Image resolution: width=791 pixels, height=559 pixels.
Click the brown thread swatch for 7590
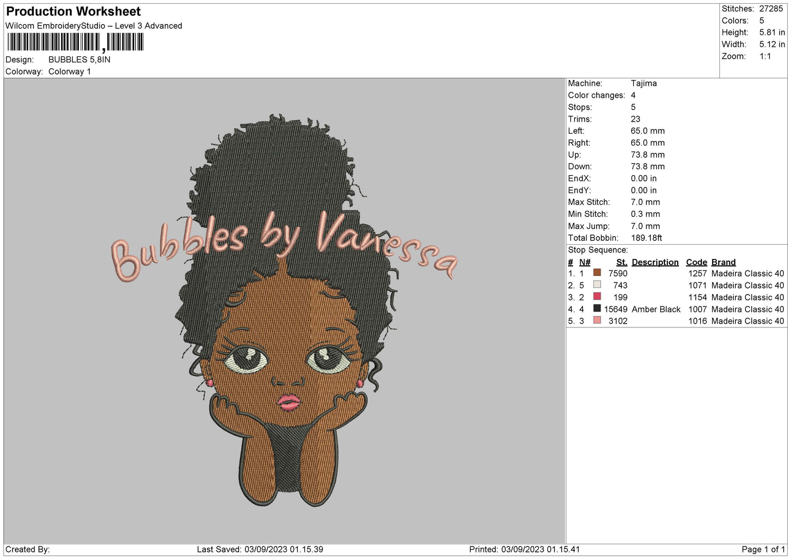597,273
